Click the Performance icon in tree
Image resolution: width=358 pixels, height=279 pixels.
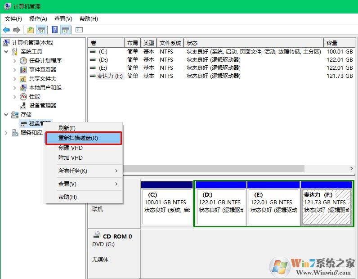point(23,97)
